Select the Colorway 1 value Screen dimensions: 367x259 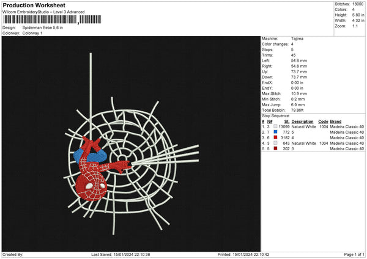coord(32,33)
